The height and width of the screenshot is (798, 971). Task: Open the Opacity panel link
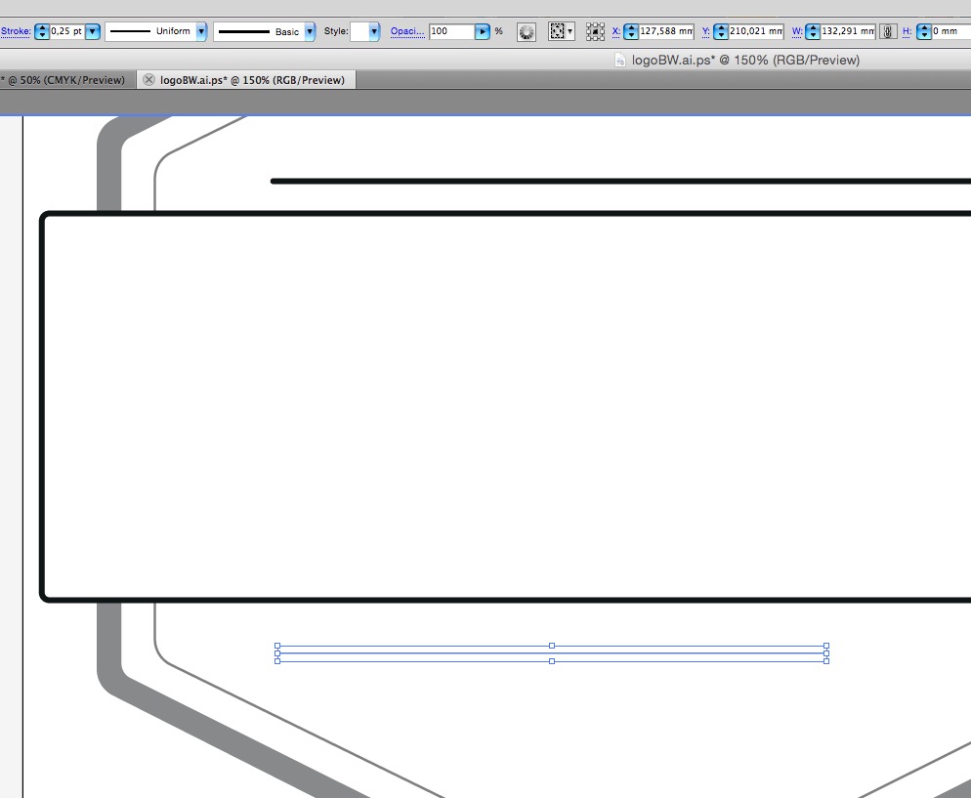point(407,31)
